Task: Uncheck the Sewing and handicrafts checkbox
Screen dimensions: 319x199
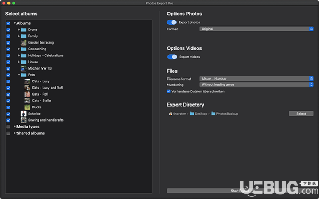Action: click(x=9, y=120)
